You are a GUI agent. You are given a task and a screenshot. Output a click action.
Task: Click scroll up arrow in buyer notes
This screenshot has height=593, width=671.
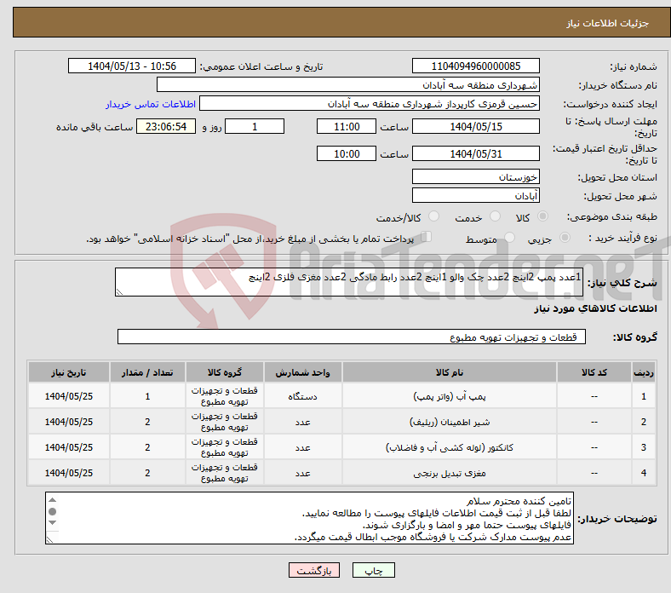52,499
